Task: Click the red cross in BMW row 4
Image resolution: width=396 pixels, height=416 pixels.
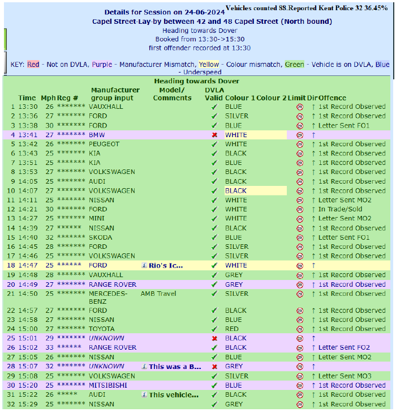Action: 214,135
